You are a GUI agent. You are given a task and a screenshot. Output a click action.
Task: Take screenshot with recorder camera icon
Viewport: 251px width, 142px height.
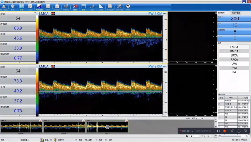233,131
